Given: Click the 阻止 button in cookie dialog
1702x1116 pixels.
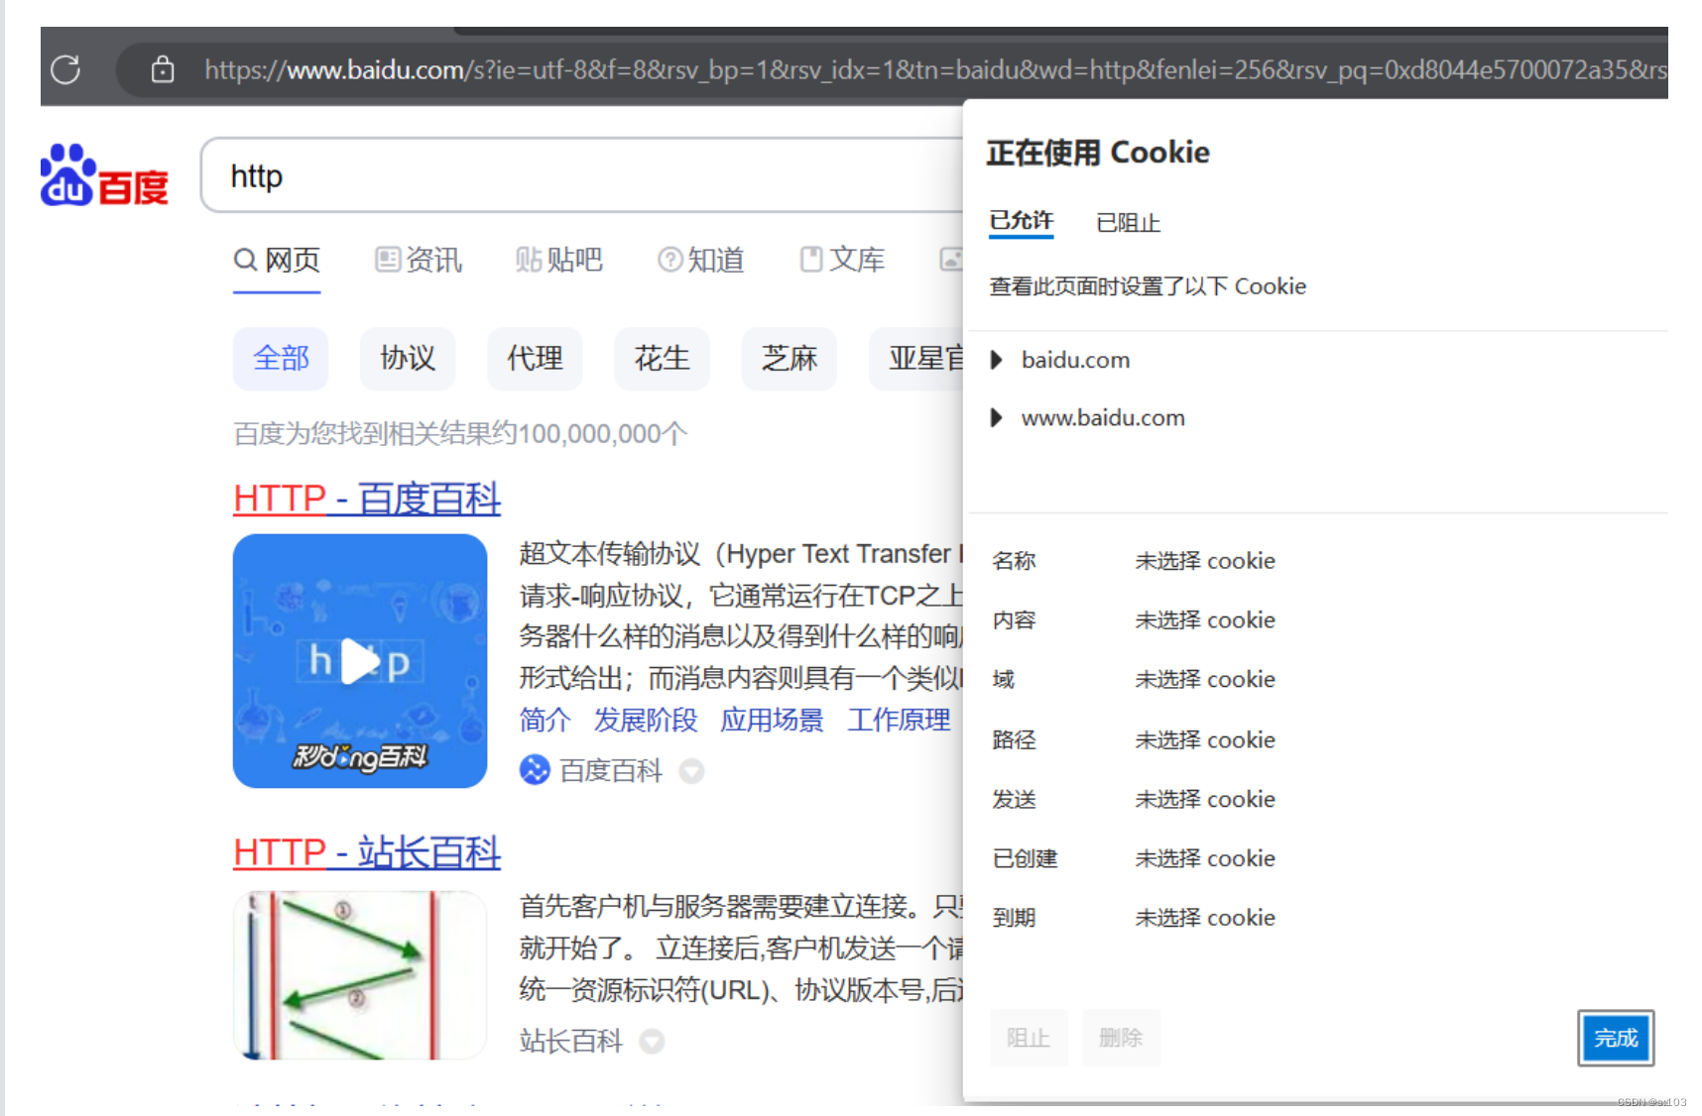Looking at the screenshot, I should (1029, 1038).
